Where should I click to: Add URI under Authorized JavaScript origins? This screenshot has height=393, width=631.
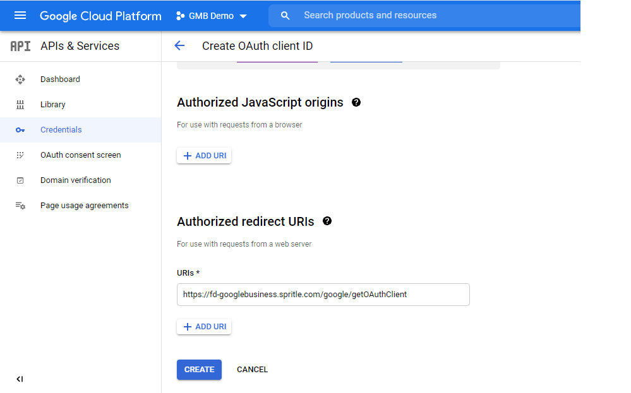(204, 156)
